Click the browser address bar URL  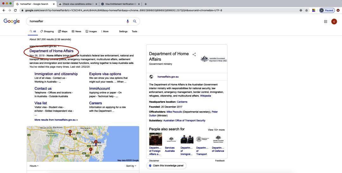(x=123, y=10)
